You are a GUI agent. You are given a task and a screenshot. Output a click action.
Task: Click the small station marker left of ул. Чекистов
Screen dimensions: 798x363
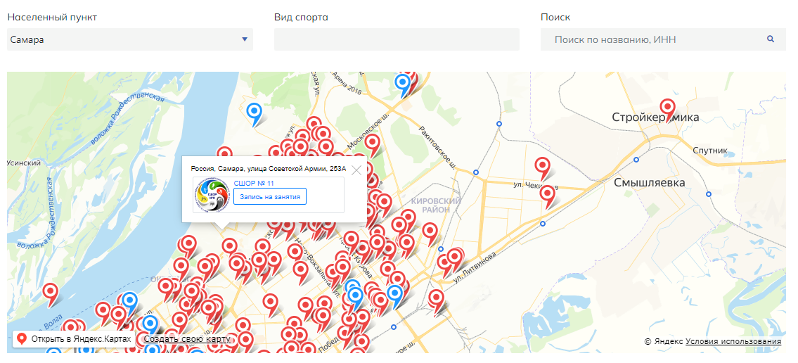click(x=476, y=172)
